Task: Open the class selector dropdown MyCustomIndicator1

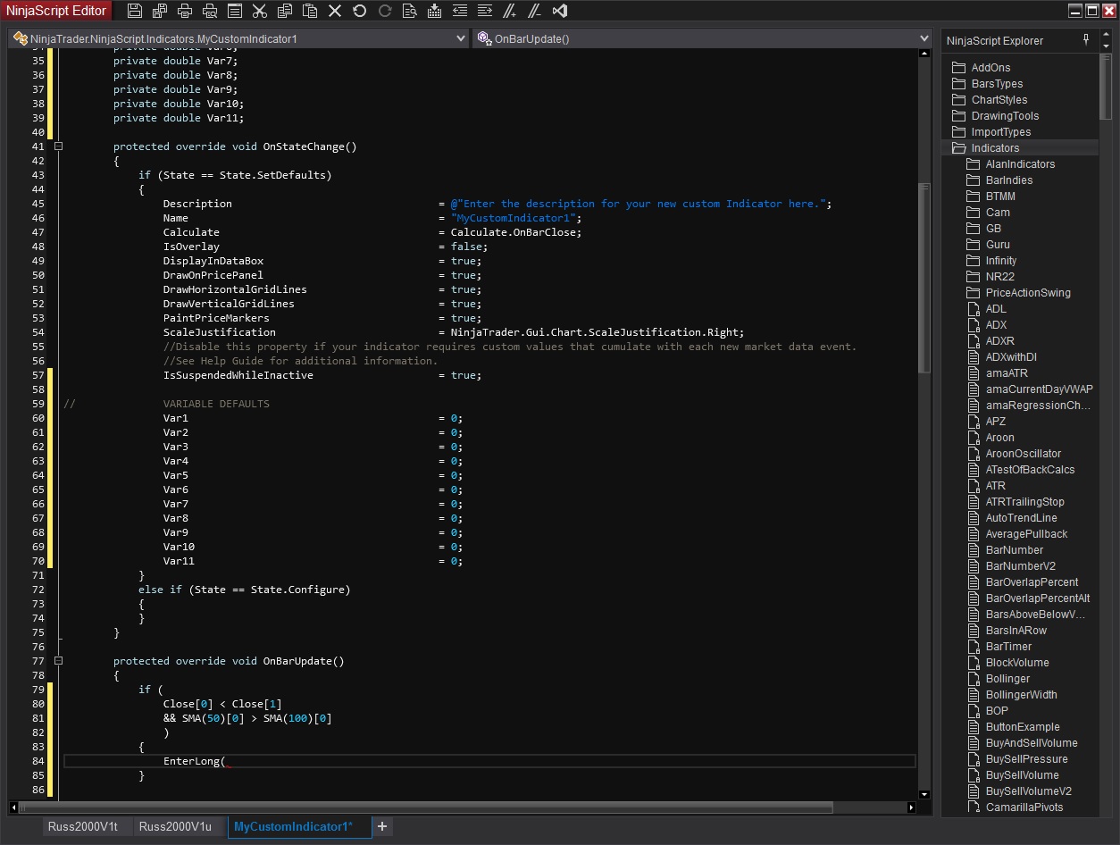Action: (238, 38)
